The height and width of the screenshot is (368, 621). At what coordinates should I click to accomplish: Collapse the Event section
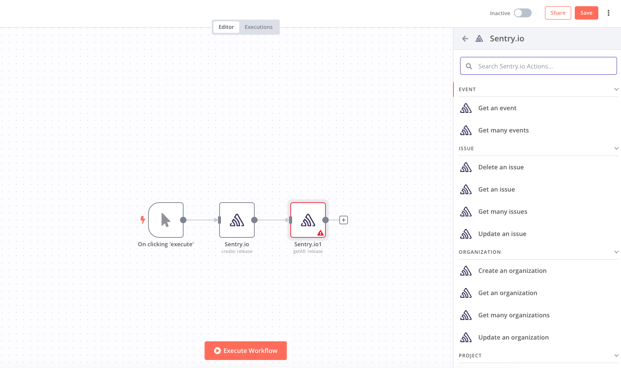tap(616, 89)
